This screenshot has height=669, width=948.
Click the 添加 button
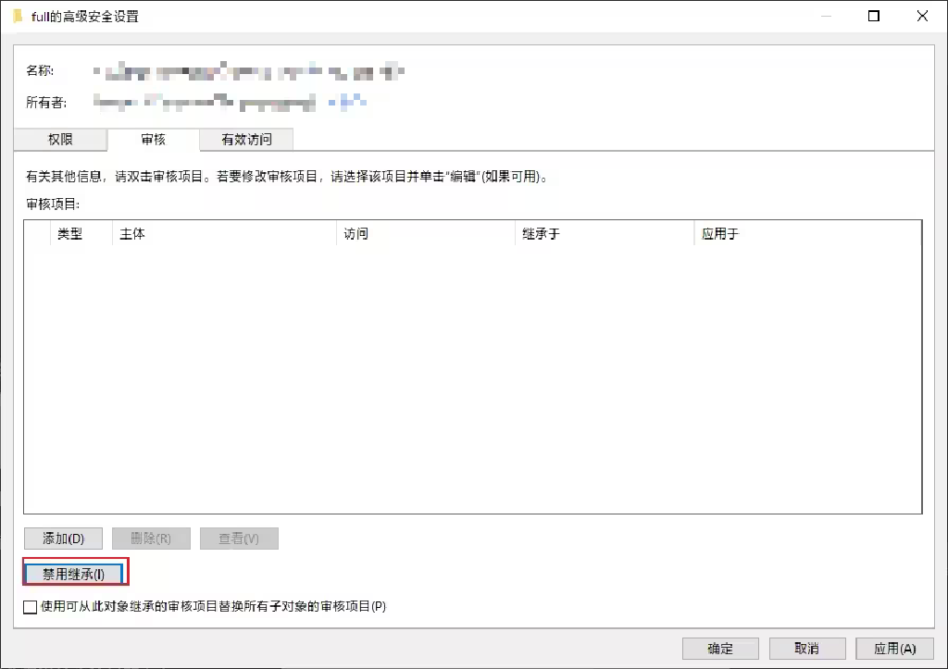pos(63,538)
